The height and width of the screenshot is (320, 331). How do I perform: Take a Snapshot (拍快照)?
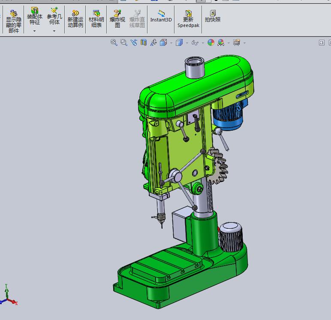212,16
